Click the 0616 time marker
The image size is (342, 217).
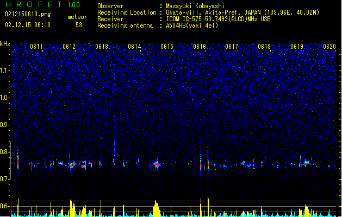[200, 47]
